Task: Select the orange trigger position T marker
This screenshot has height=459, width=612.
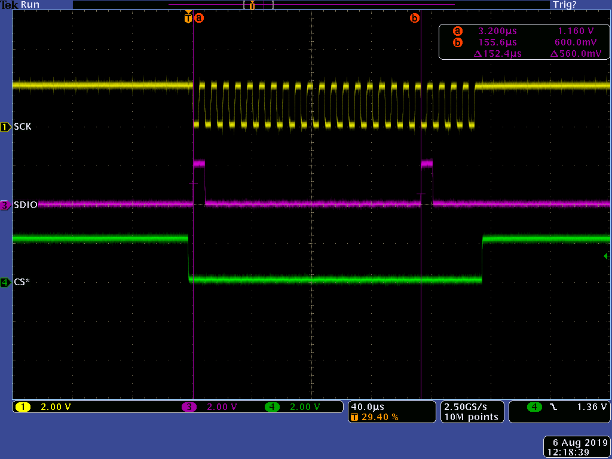Action: click(188, 18)
